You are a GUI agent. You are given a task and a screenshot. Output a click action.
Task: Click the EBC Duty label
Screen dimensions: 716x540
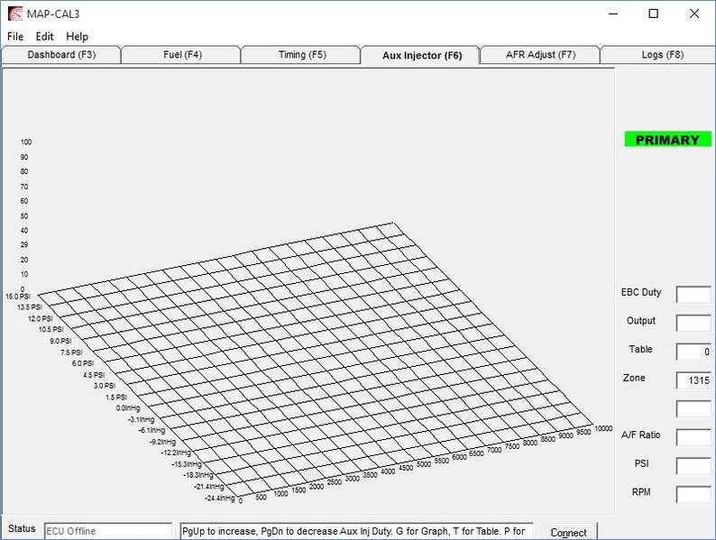point(641,292)
